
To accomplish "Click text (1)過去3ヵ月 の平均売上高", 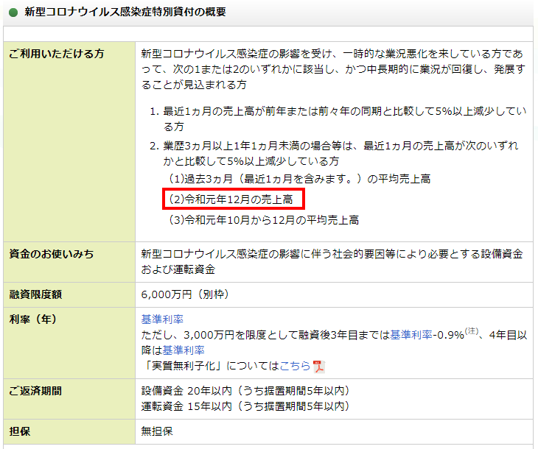I will (x=299, y=179).
